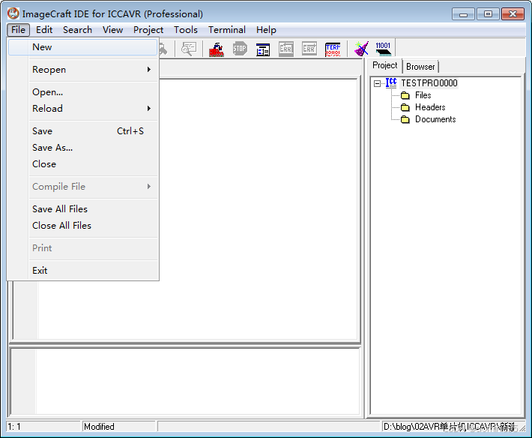Close the ImageCraft IDE window
Screen dimensions: 532x438
pyautogui.click(x=513, y=14)
